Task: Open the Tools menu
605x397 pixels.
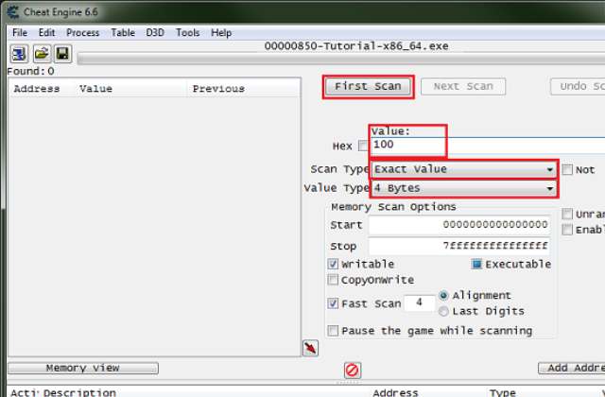Action: point(187,32)
